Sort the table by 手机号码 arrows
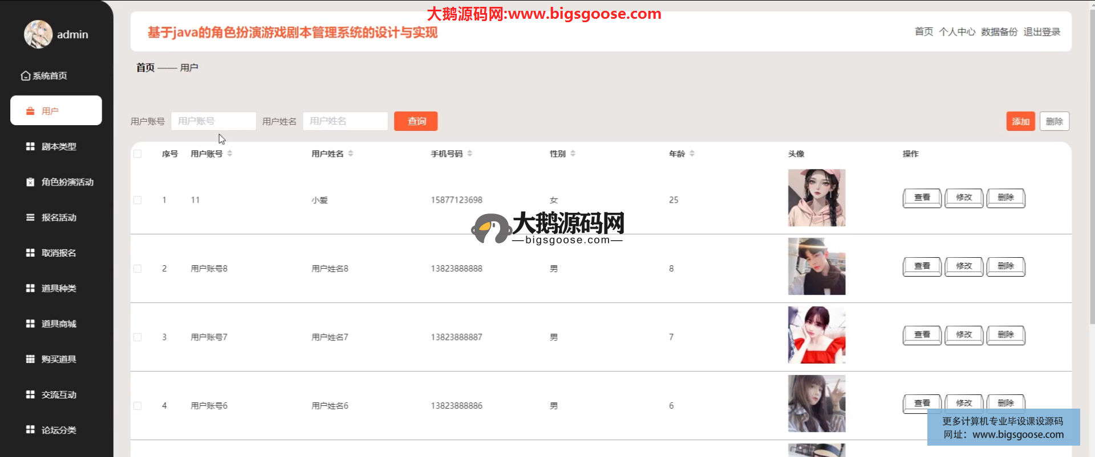1095x457 pixels. [x=469, y=154]
